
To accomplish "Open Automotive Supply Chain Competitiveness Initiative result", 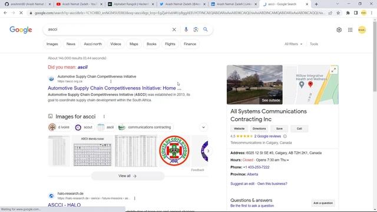I will (x=114, y=88).
